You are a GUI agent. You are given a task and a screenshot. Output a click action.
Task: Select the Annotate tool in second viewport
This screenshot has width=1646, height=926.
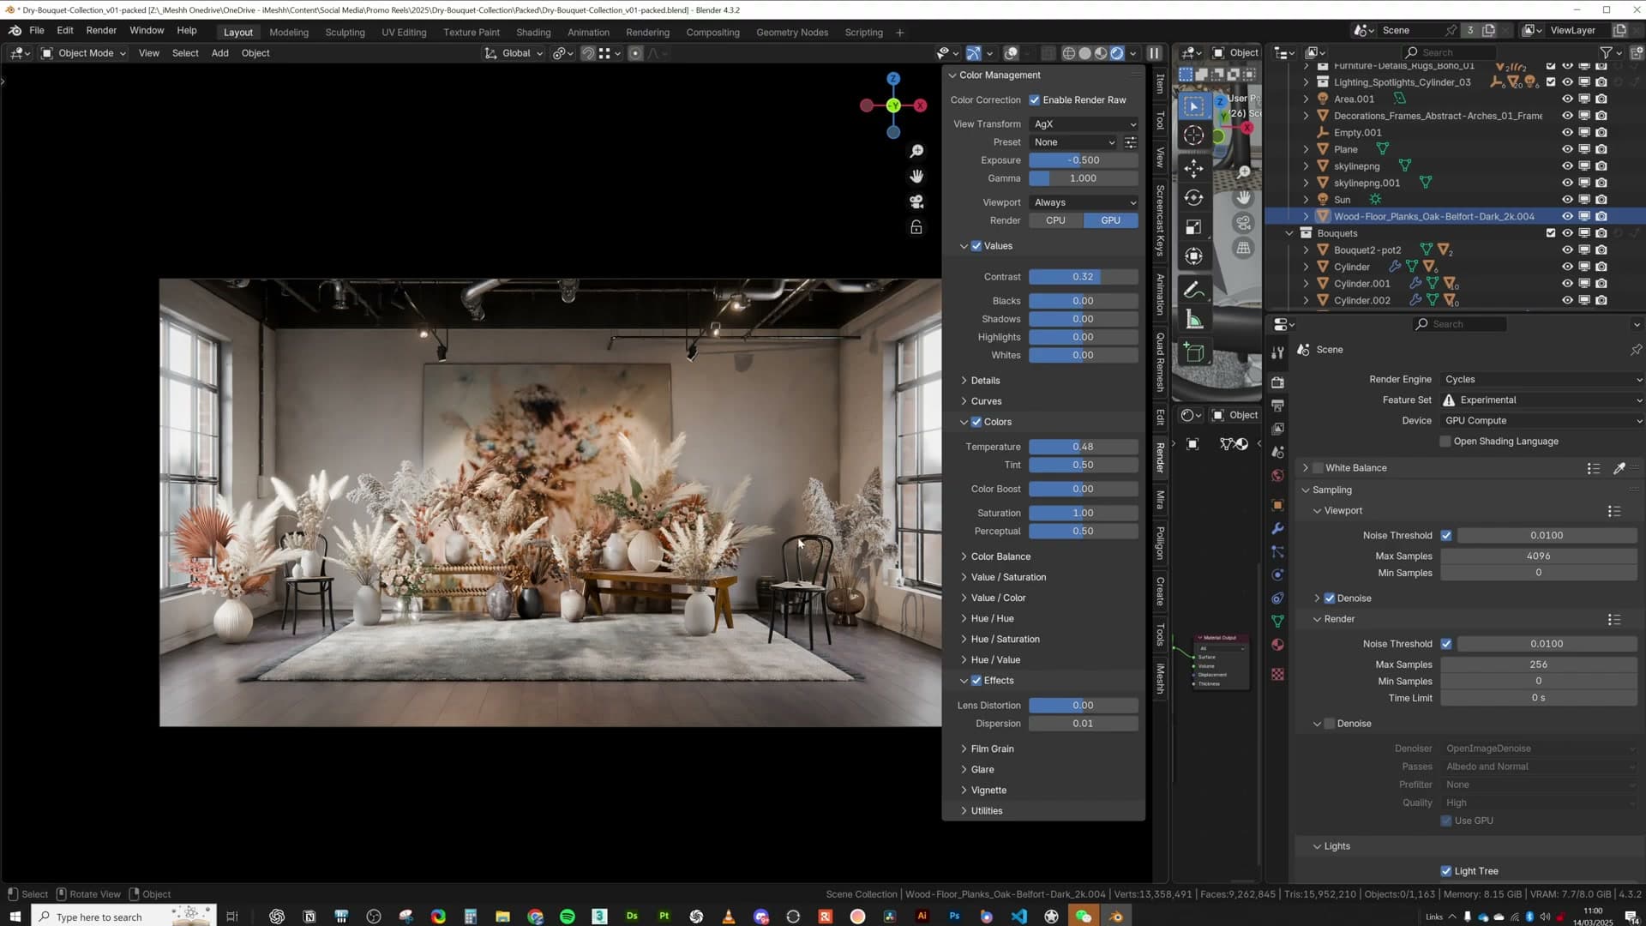(x=1193, y=290)
